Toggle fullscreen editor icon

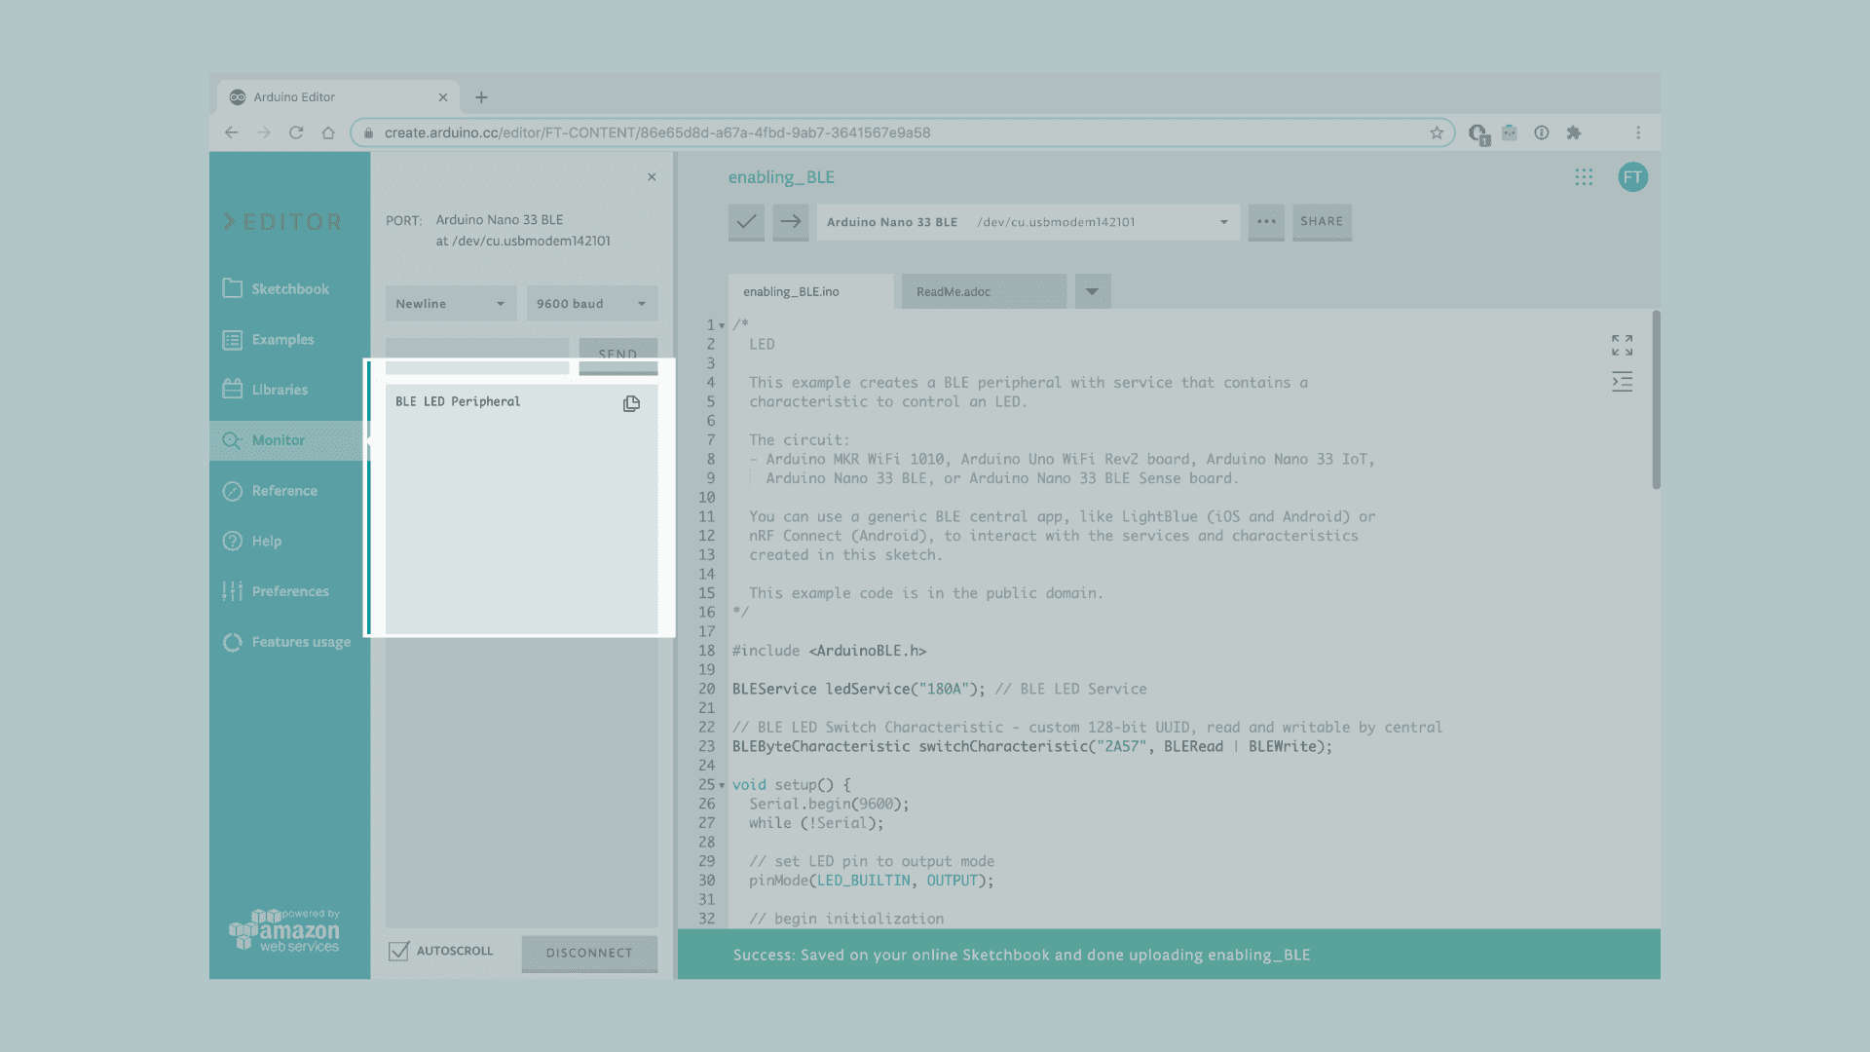[1622, 345]
